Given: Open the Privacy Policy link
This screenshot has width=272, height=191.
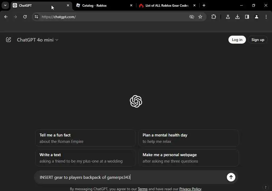Looking at the screenshot, I should [x=190, y=189].
